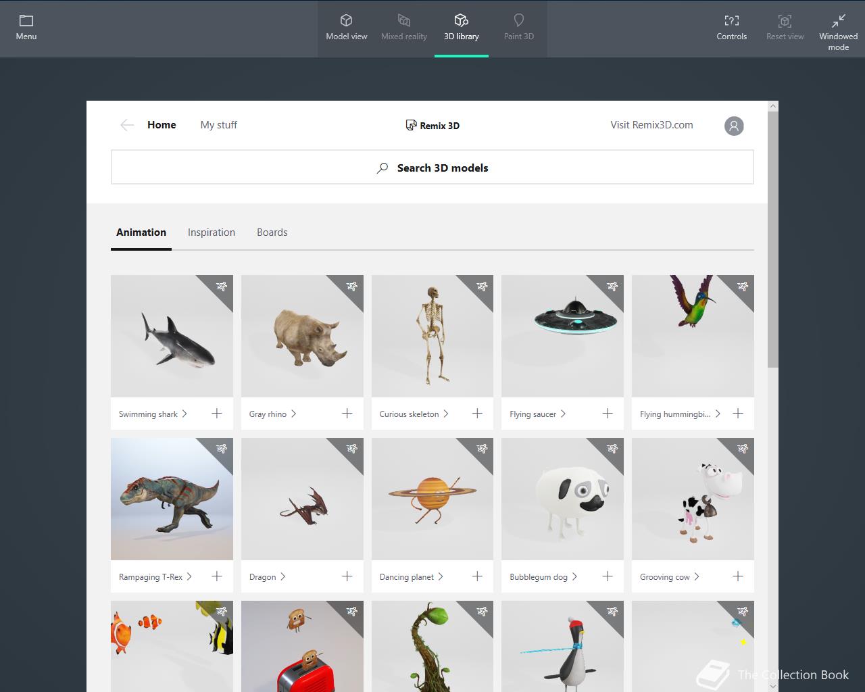This screenshot has height=692, width=865.
Task: Open the My stuff section
Action: pyautogui.click(x=219, y=125)
